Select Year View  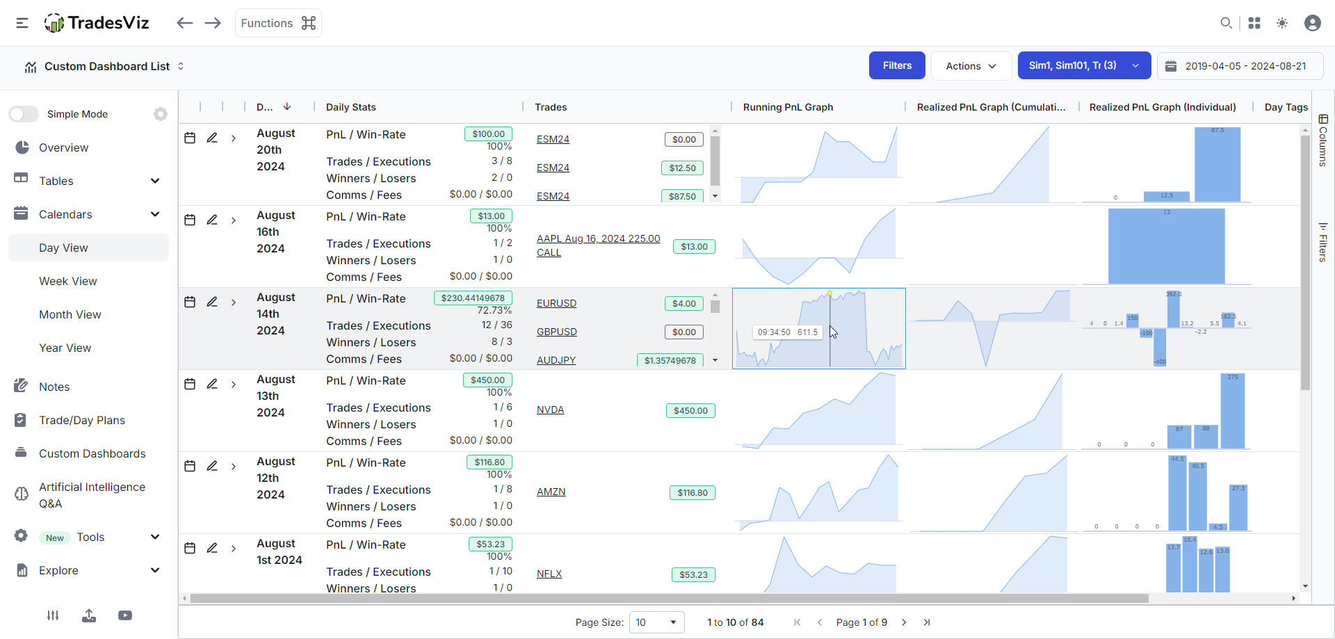(65, 348)
